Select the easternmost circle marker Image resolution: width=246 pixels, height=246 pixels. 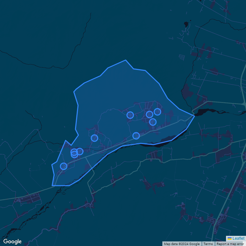157,112
